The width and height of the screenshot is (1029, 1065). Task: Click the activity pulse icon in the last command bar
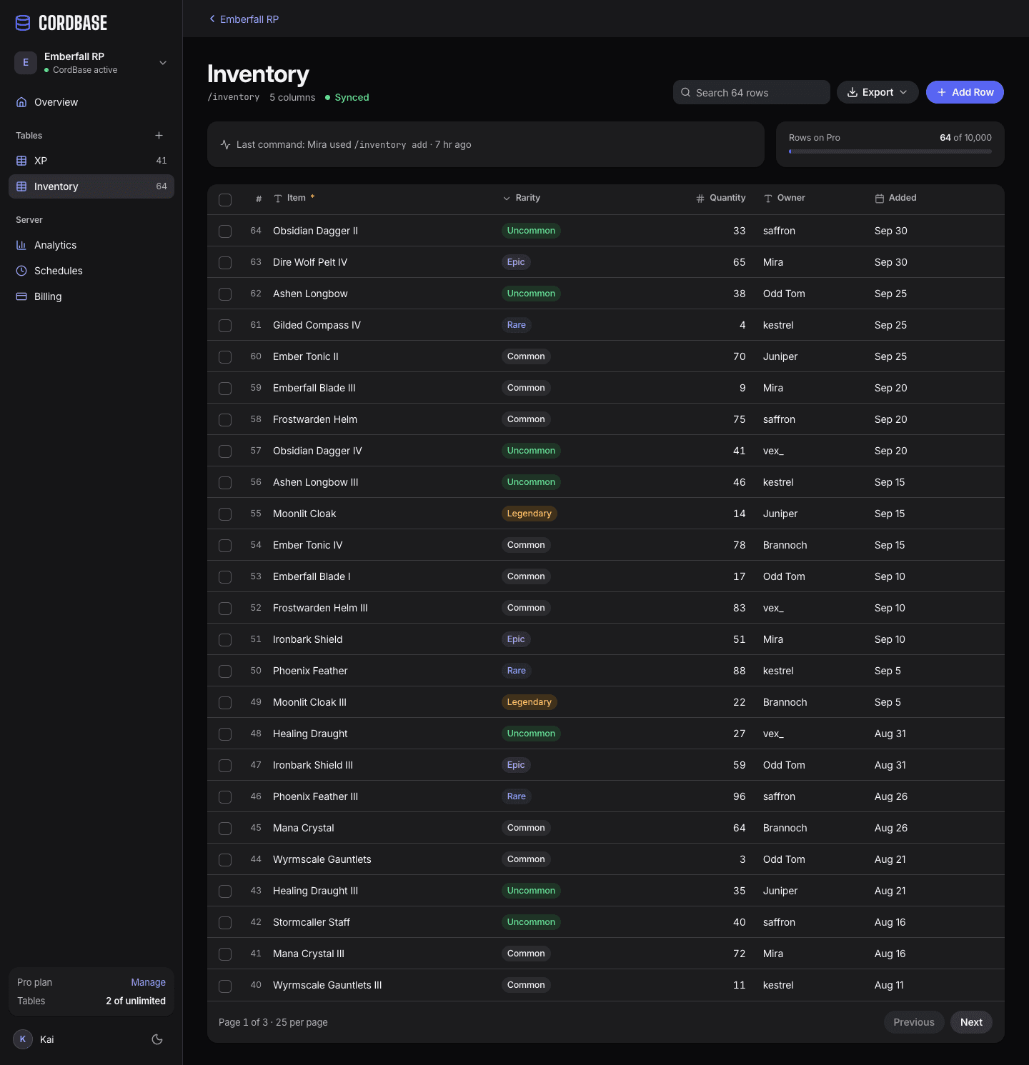[x=225, y=144]
